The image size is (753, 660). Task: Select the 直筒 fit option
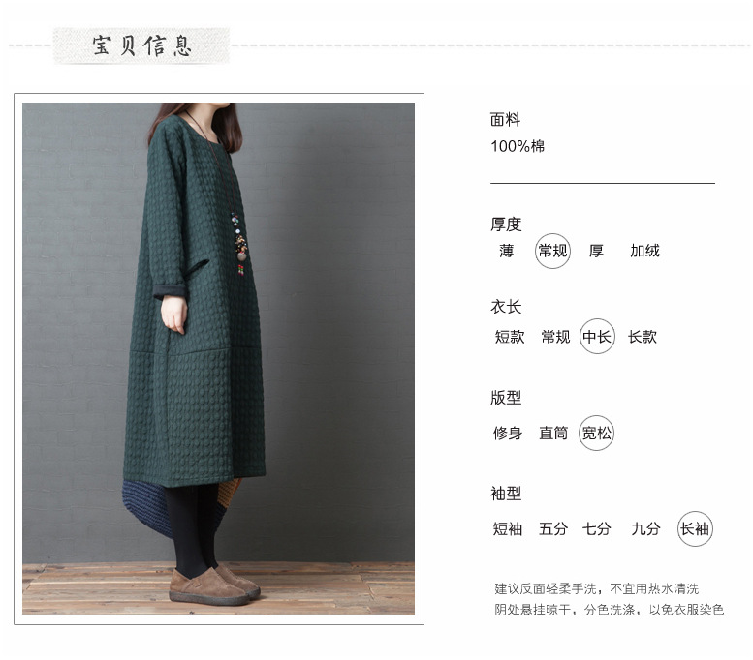pos(553,434)
